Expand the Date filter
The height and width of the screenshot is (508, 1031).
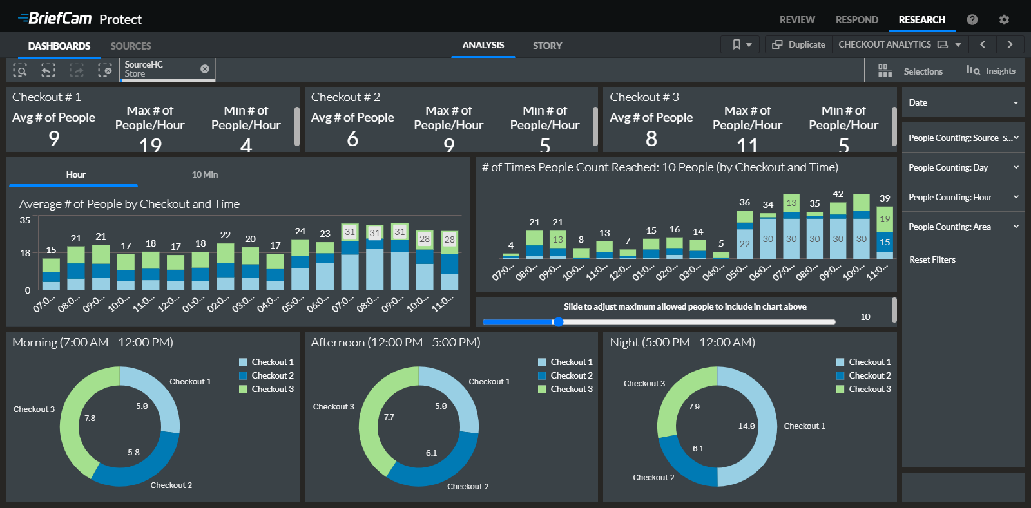click(x=963, y=102)
